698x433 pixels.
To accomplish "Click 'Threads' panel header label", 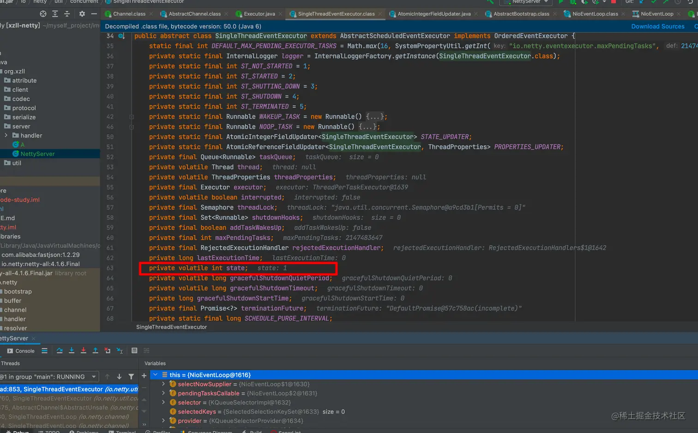I will [x=11, y=363].
